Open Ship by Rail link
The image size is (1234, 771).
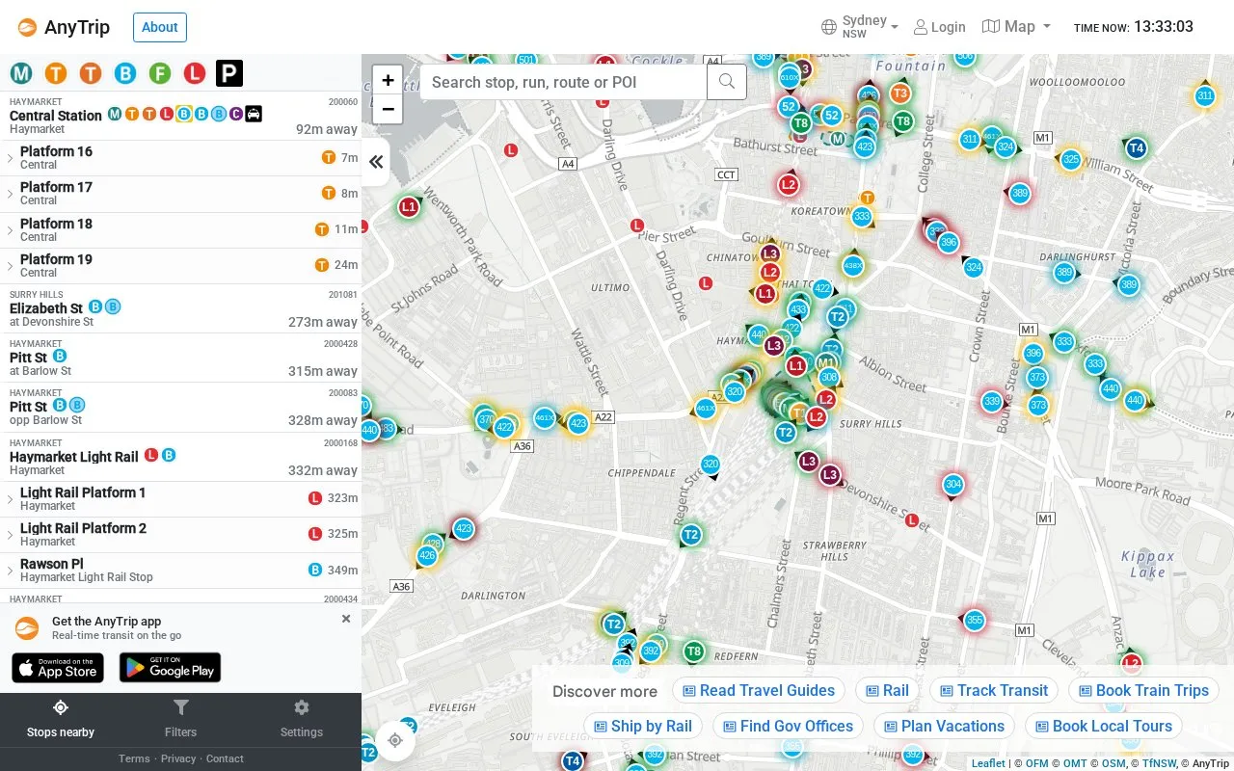coord(642,726)
